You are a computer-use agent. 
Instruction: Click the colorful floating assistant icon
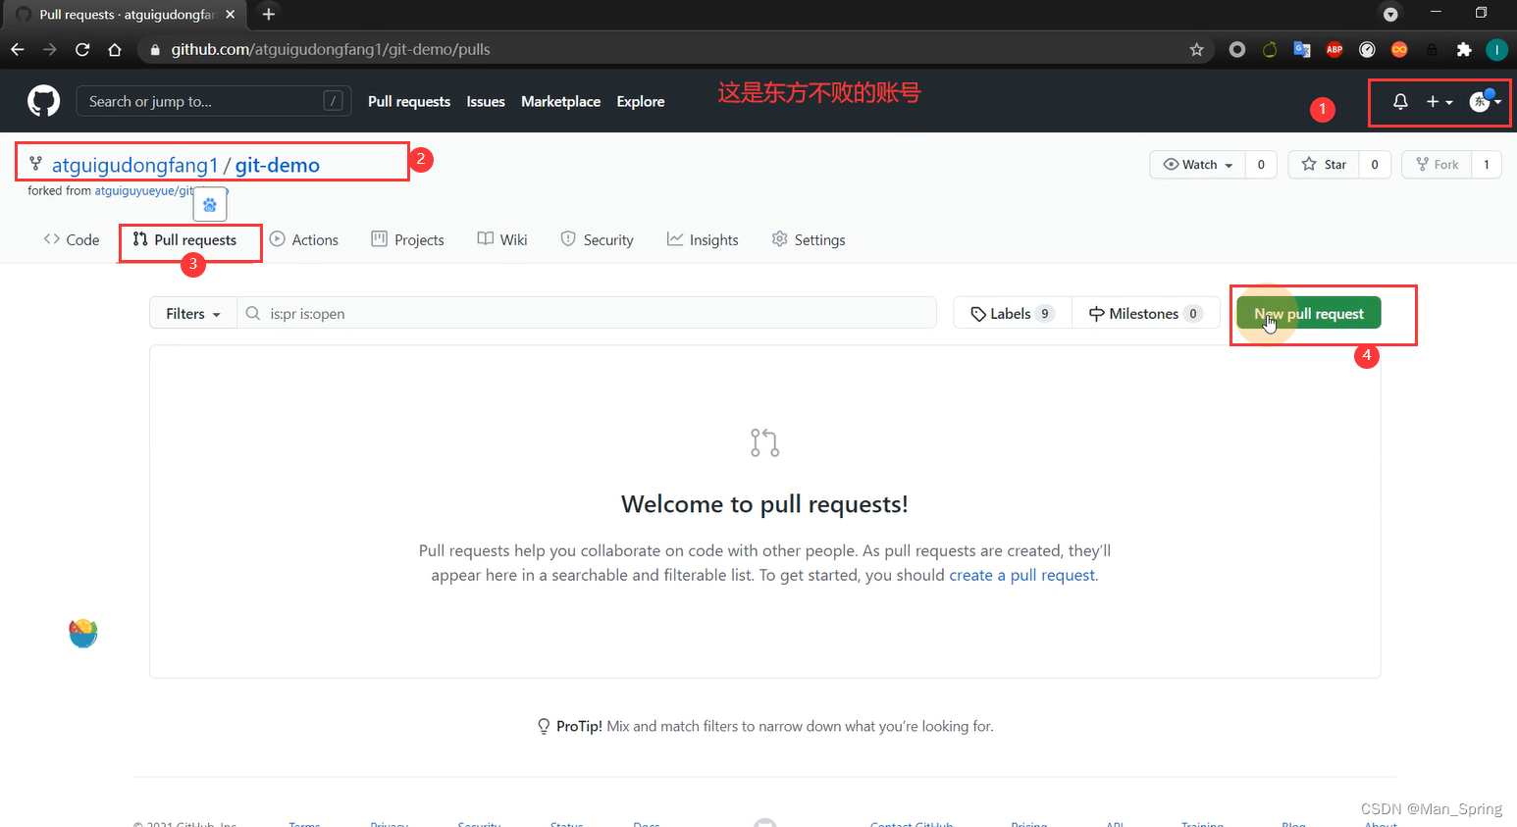click(x=83, y=633)
